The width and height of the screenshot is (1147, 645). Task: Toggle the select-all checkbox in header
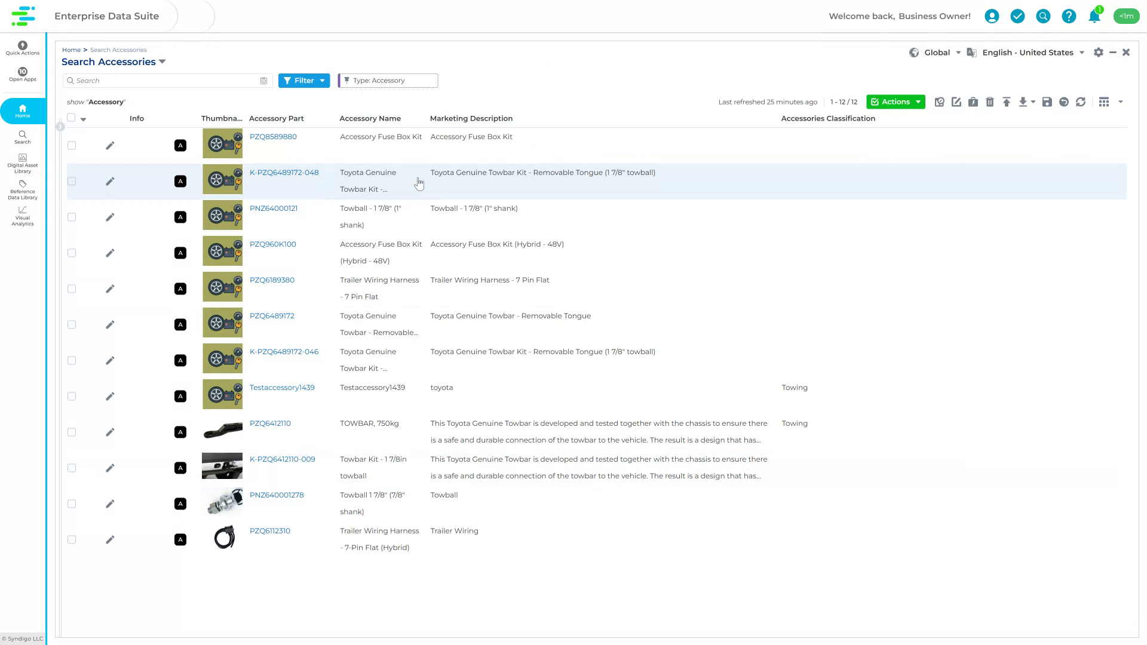pyautogui.click(x=72, y=118)
